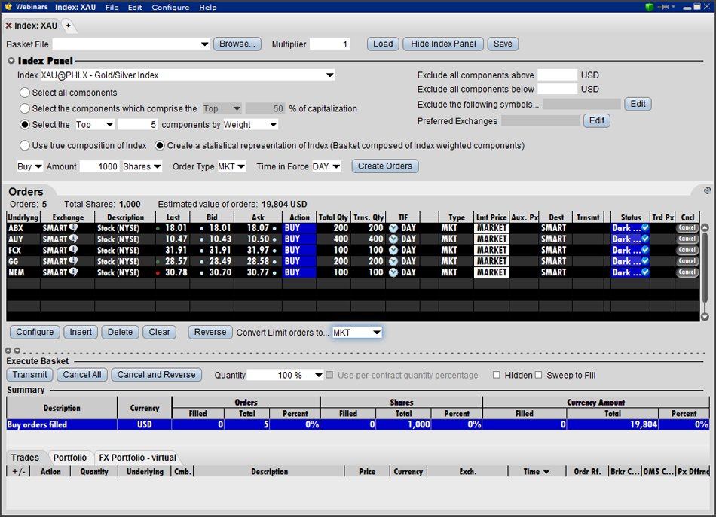
Task: Cancel the AUY order
Action: 687,239
